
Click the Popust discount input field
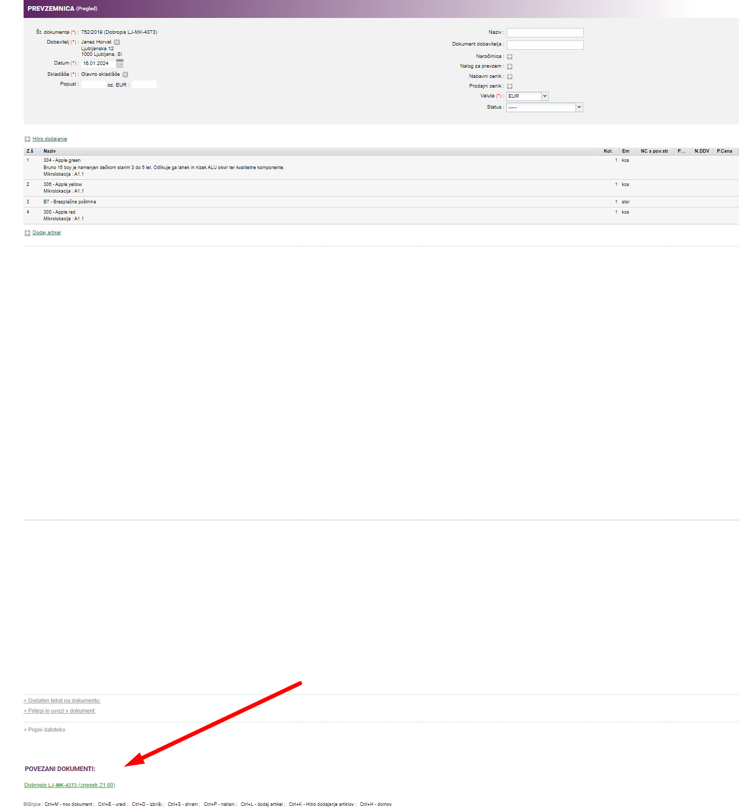[93, 85]
